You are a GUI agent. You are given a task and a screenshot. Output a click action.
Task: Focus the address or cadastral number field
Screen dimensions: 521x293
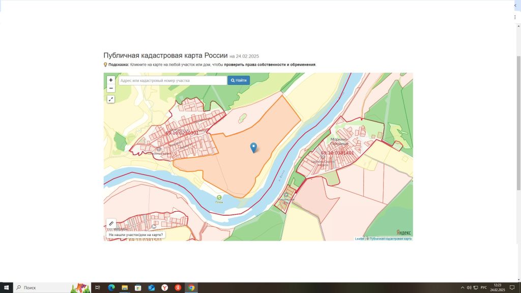(172, 80)
